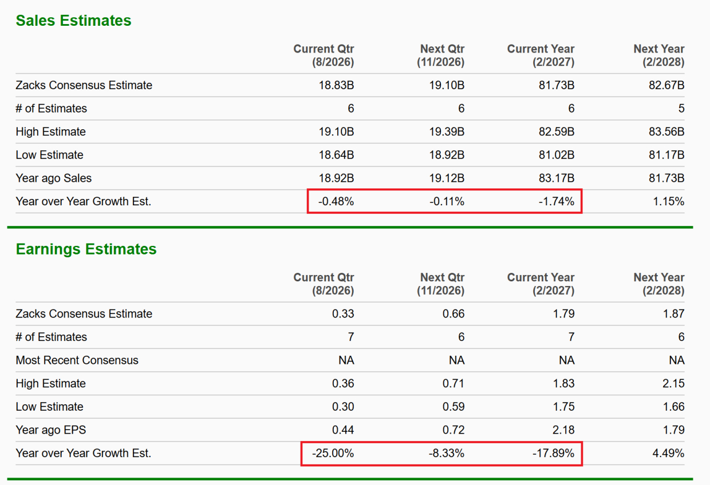This screenshot has height=485, width=710.
Task: Click Current Year (2/2027) header in Sales table
Action: coord(541,55)
